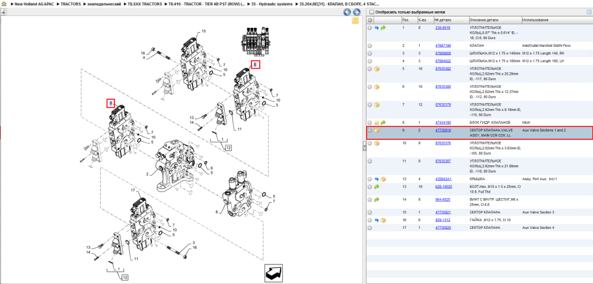Viewport: 593px width, 284px height.
Task: Click callout 15 in the diagram
Action: [203, 31]
